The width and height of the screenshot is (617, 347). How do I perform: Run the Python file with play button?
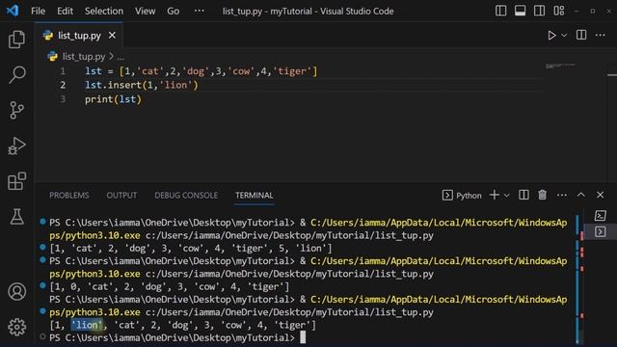point(551,36)
